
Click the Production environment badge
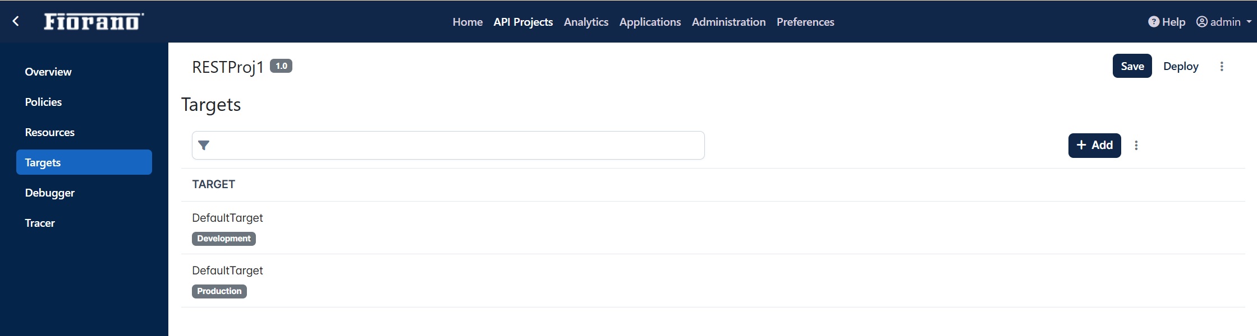pyautogui.click(x=219, y=291)
